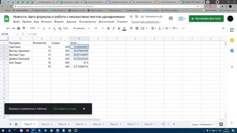Image resolution: width=237 pixels, height=133 pixels.
Task: Open the Файл menu
Action: (16, 22)
